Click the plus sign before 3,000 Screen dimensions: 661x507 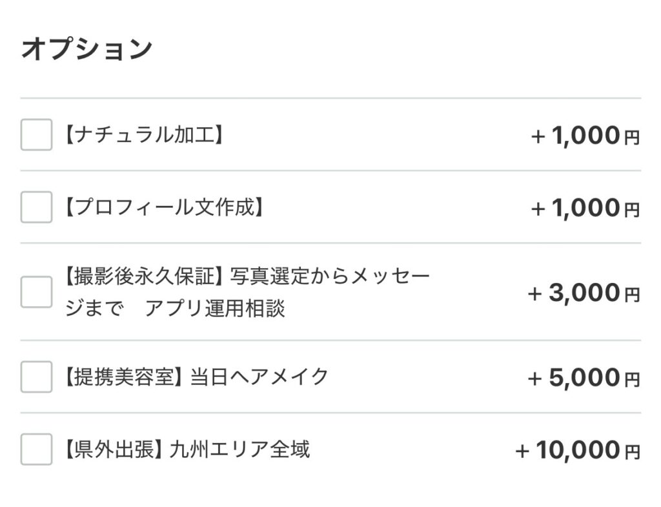pos(534,293)
